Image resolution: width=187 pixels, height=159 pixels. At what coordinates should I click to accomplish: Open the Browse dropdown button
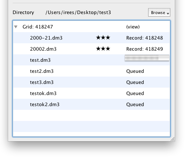(x=159, y=13)
